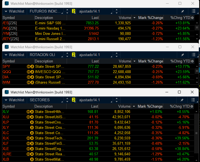The height and width of the screenshot is (162, 200).
Task: Open column settings gear in FUTUROS window
Action: point(192,18)
